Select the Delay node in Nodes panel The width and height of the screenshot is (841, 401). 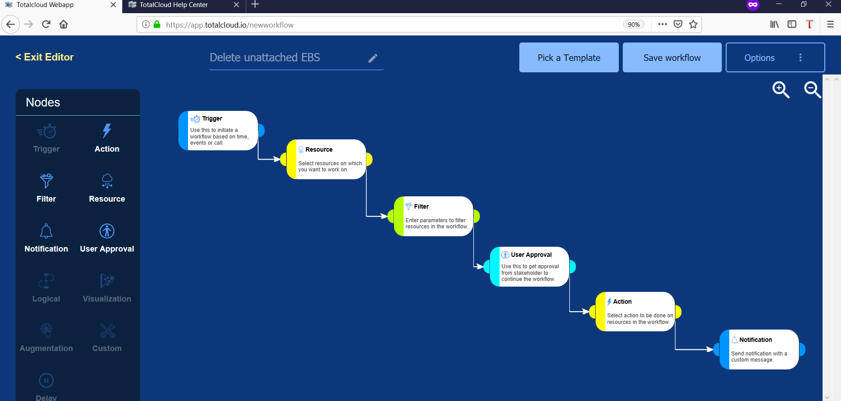(x=46, y=387)
